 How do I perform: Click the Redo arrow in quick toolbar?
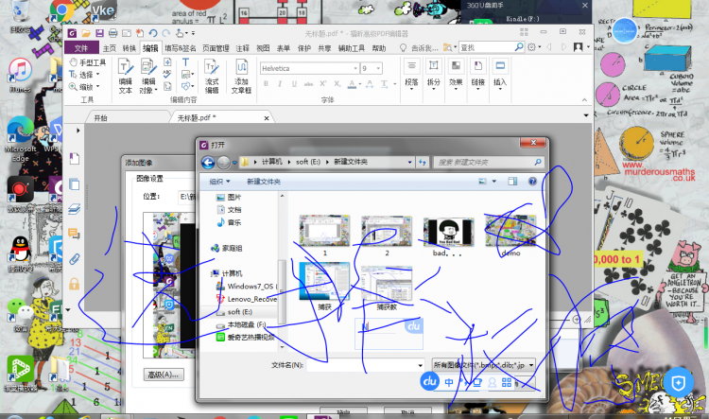pos(166,33)
